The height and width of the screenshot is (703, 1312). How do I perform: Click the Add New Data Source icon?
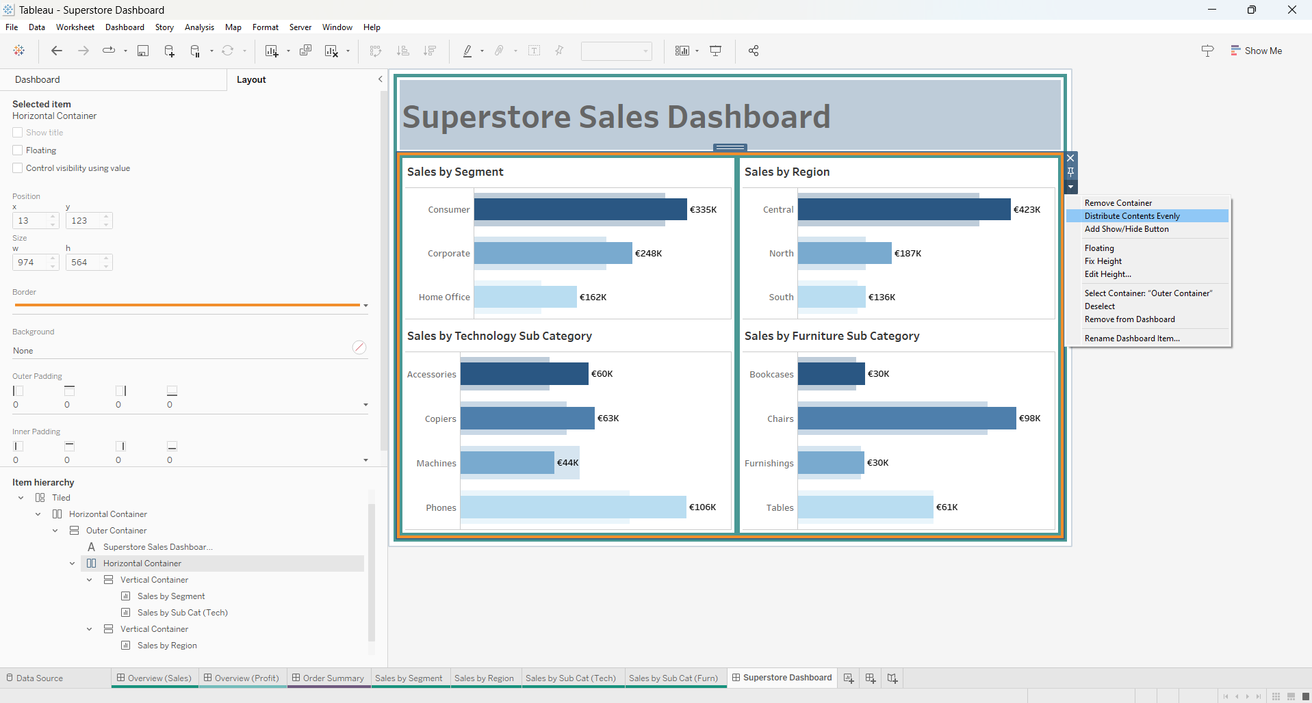pos(169,51)
